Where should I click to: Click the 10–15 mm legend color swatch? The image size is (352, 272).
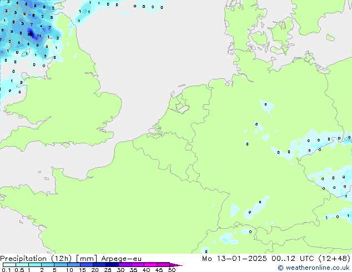74,265
